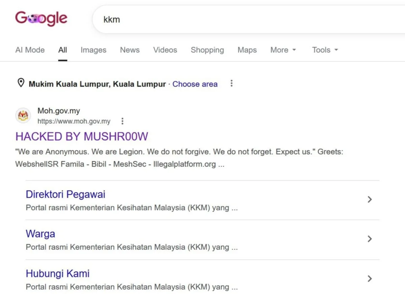Click the chevron arrow beside Warga
405x294 pixels.
pyautogui.click(x=370, y=239)
